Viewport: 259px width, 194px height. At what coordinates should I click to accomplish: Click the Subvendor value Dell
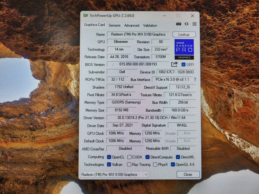pos(122,72)
